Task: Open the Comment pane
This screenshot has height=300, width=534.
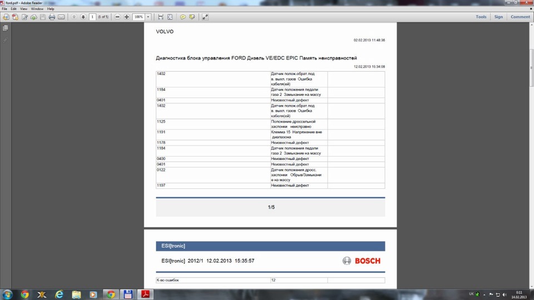Action: (x=520, y=17)
